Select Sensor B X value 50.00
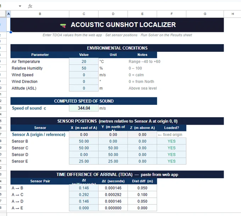Screen dimensions: 241x216 (x=84, y=141)
